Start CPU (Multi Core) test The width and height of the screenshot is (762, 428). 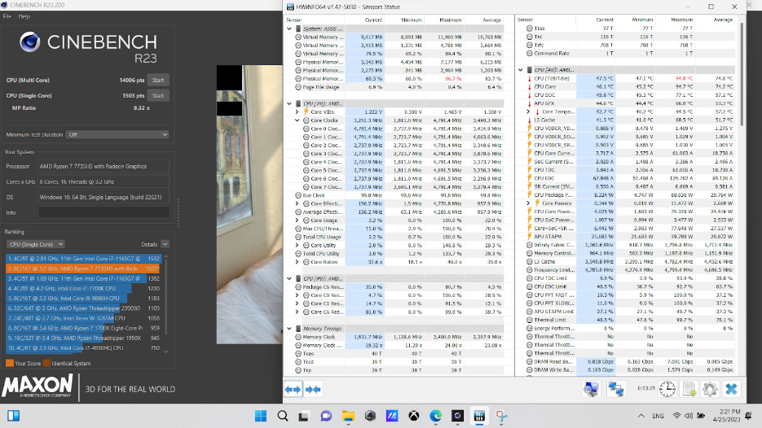158,80
